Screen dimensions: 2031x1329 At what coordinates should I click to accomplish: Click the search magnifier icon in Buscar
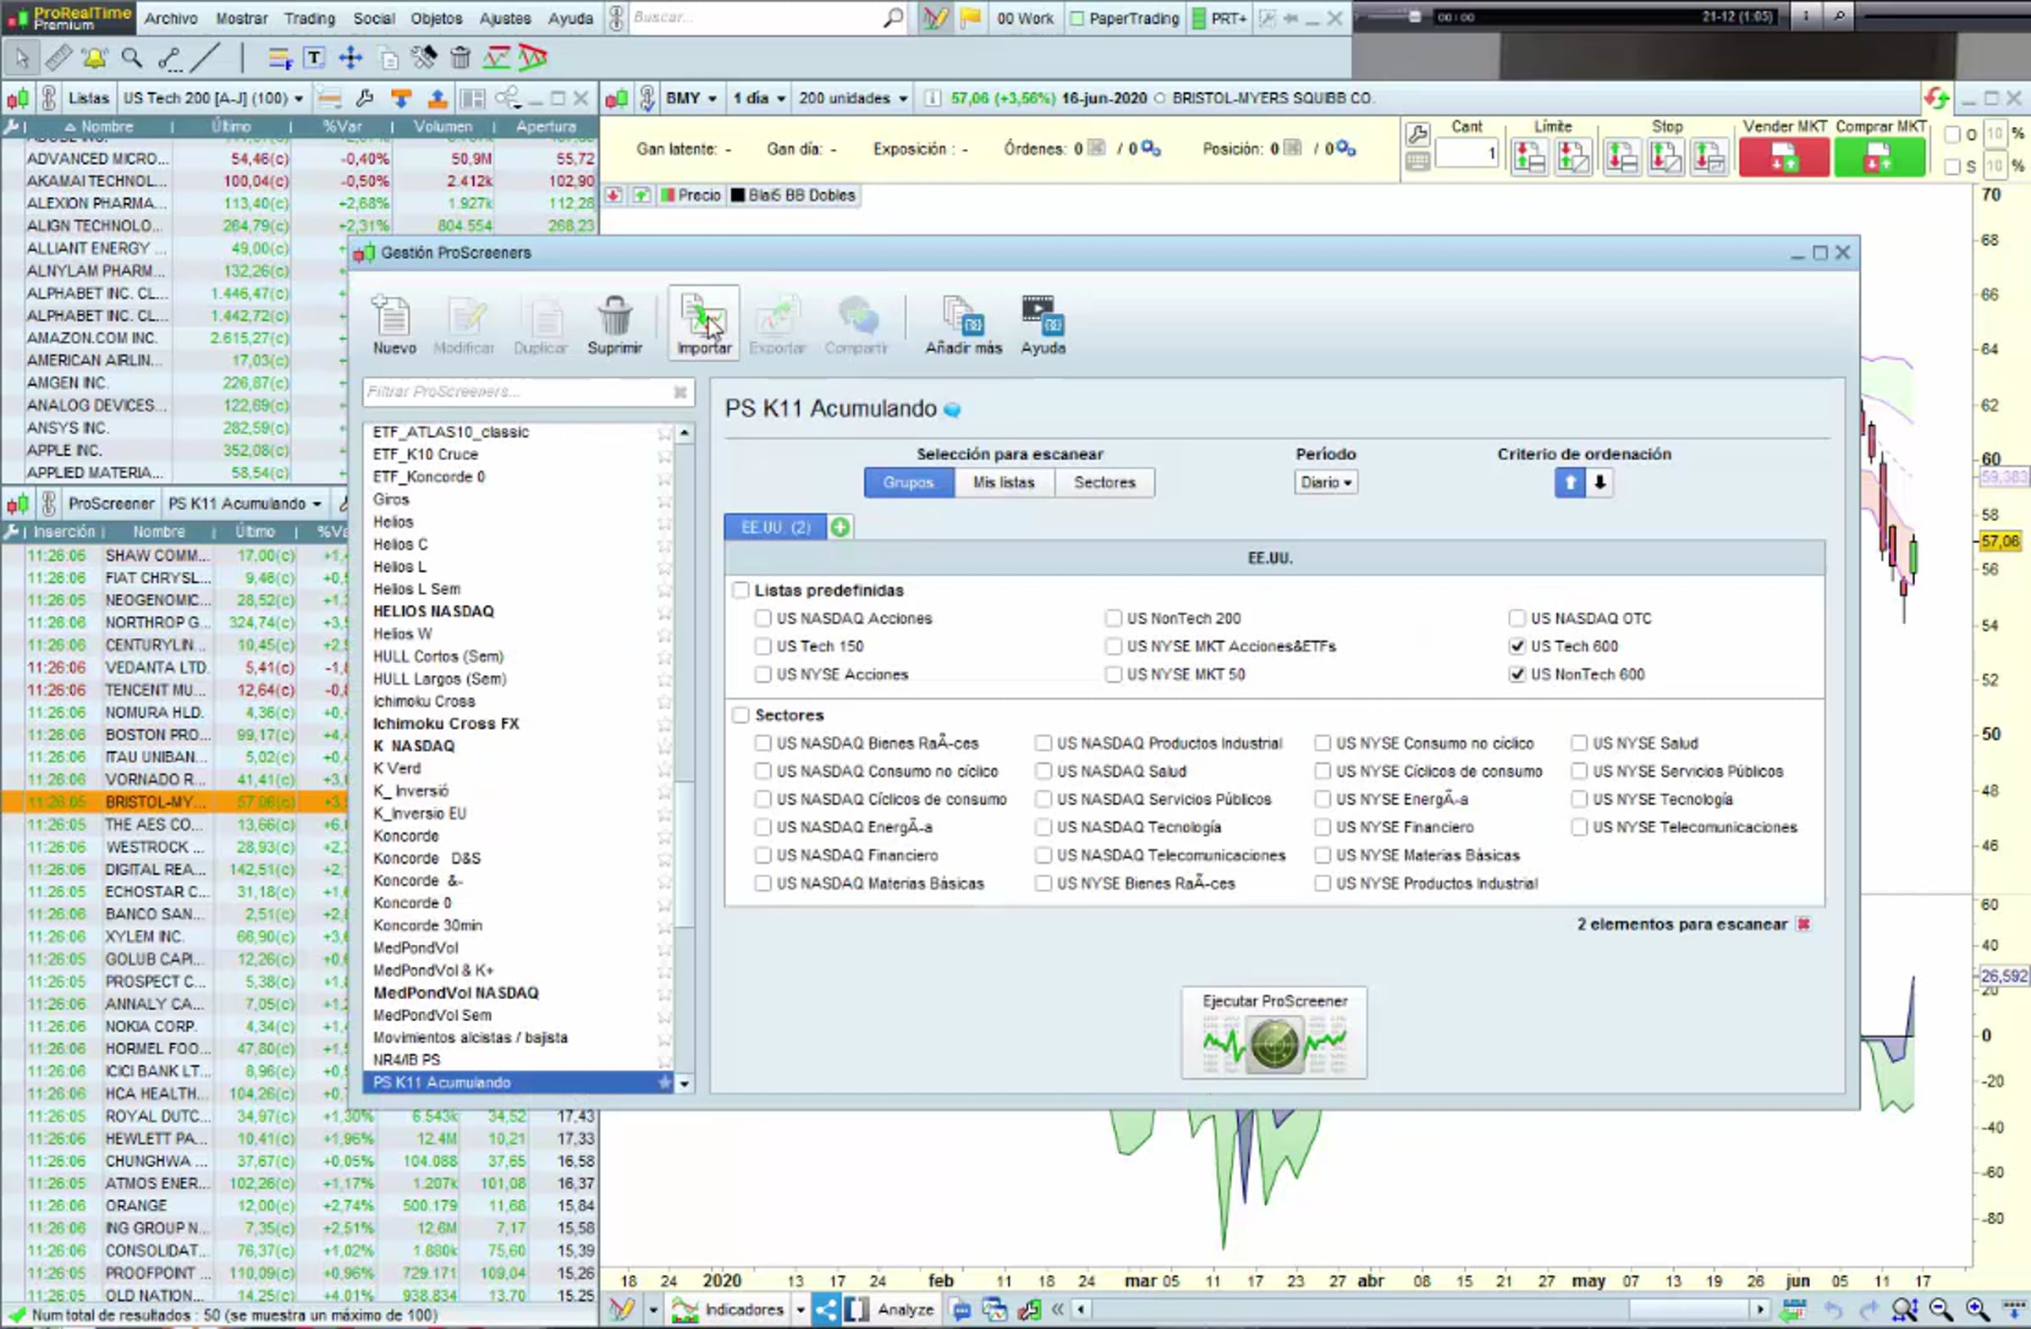893,17
